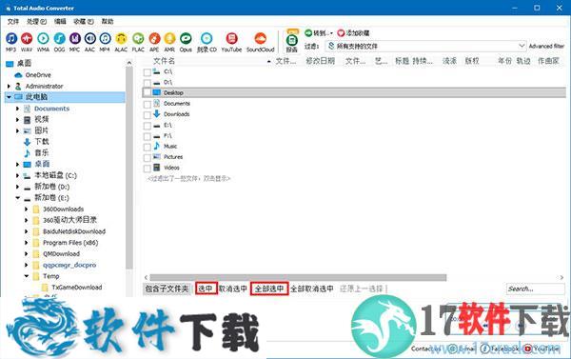Click the 取消选中 uncheck button
571x359 pixels.
233,289
